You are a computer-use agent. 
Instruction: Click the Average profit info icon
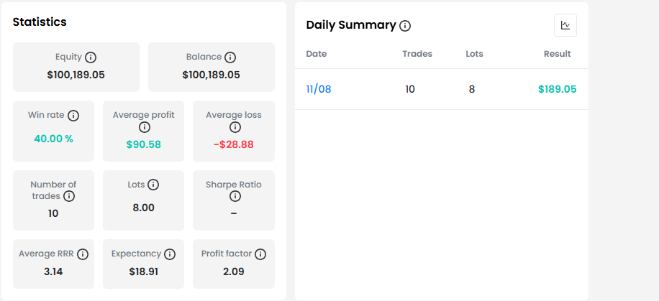[x=144, y=126]
